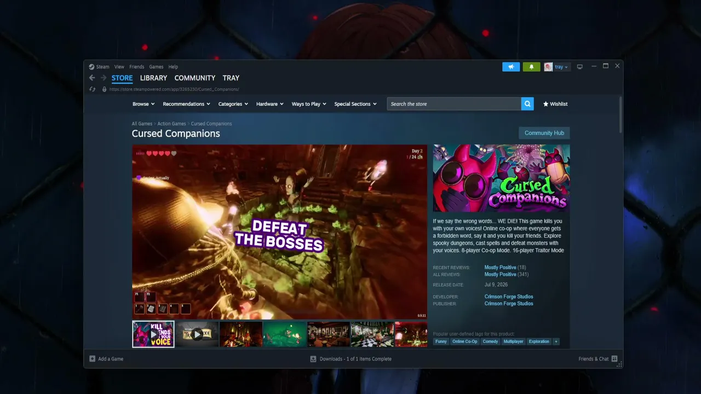Image resolution: width=701 pixels, height=394 pixels.
Task: Play the Kill Friends Voice trailer thumbnail
Action: coord(153,334)
